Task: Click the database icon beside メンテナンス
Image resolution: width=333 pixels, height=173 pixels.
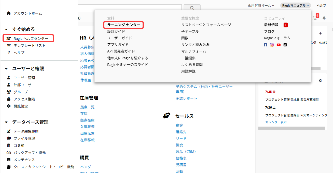Action: point(9,160)
